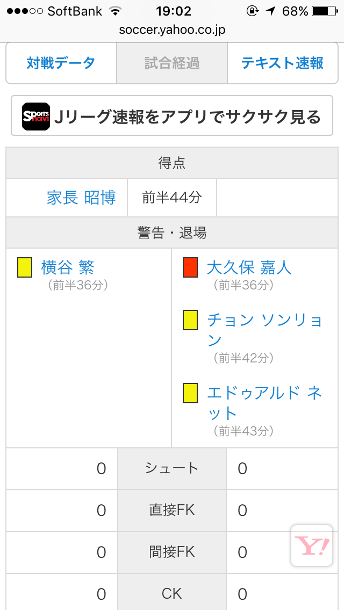Open the テキスト速報 tab
344x610 pixels.
coord(282,63)
